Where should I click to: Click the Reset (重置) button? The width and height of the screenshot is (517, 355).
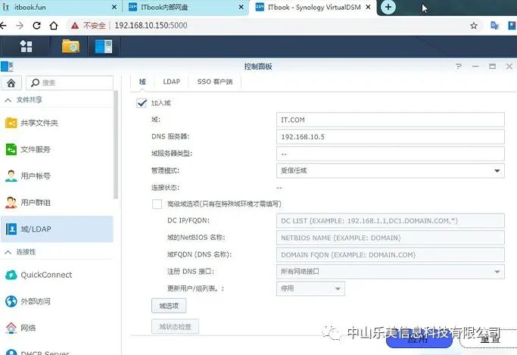pos(489,339)
